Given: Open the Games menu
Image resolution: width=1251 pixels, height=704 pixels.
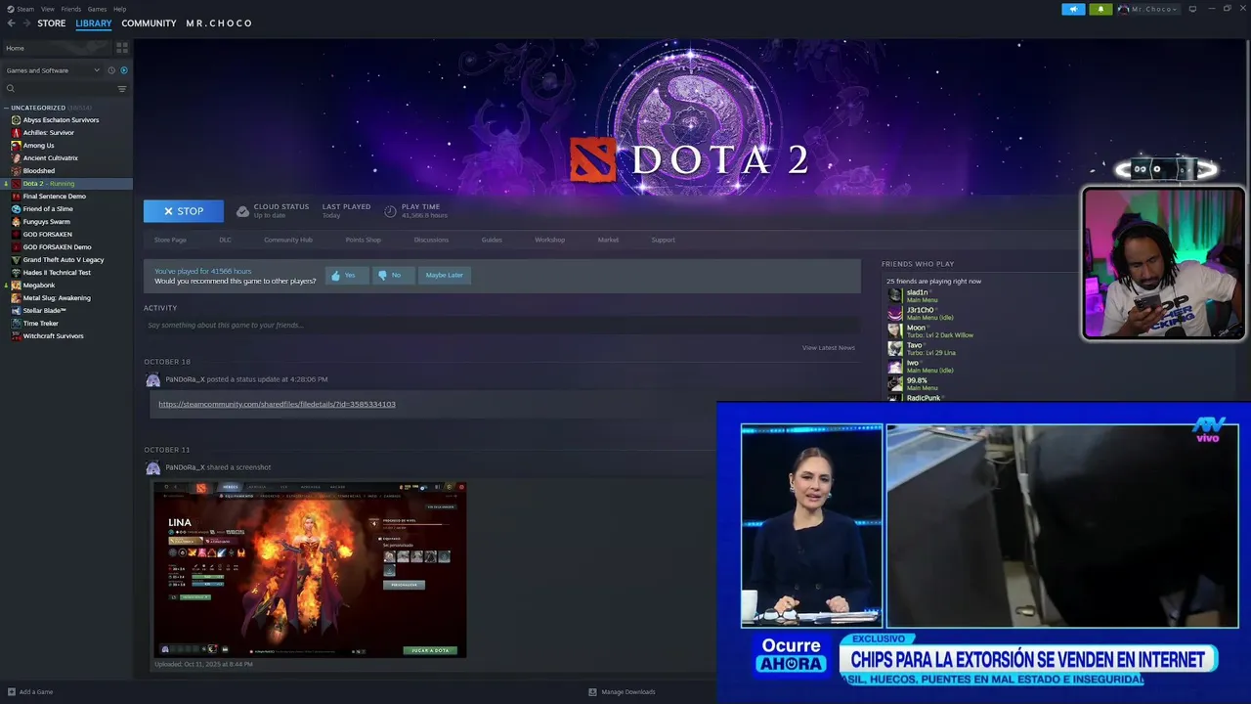Looking at the screenshot, I should [x=97, y=9].
